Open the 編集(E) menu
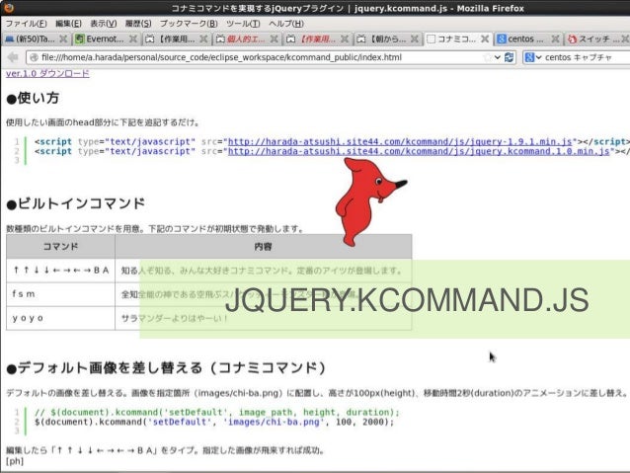The height and width of the screenshot is (473, 630). (x=68, y=24)
